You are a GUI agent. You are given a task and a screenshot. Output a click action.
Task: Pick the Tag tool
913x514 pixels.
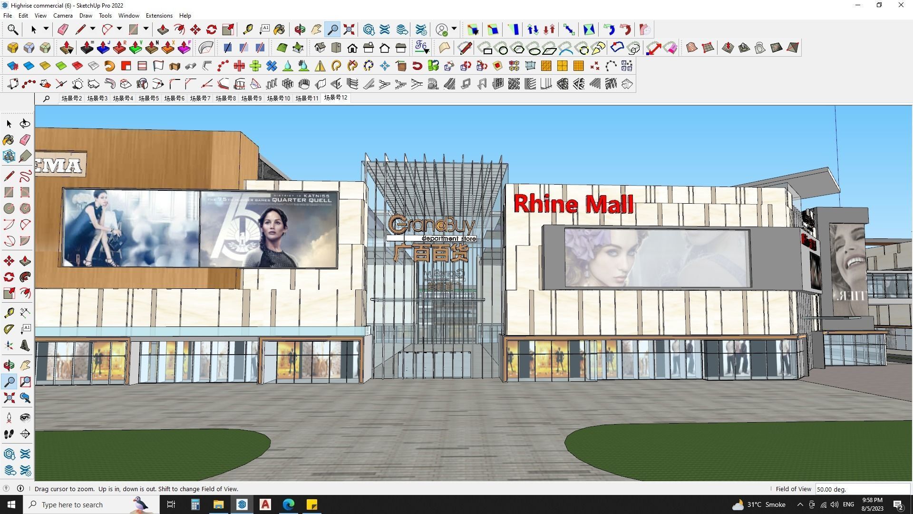point(25,156)
